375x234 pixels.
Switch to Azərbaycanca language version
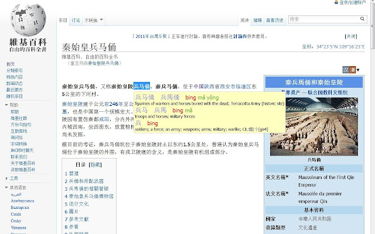click(x=22, y=201)
